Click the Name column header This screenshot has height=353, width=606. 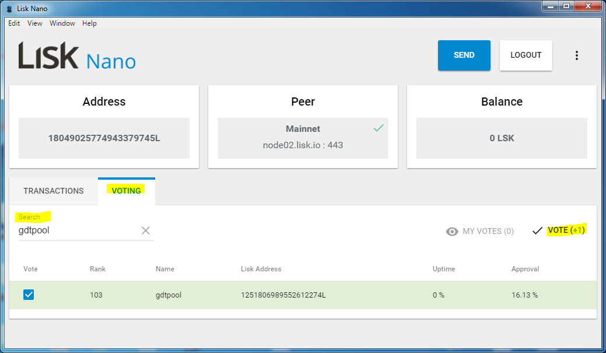(165, 269)
